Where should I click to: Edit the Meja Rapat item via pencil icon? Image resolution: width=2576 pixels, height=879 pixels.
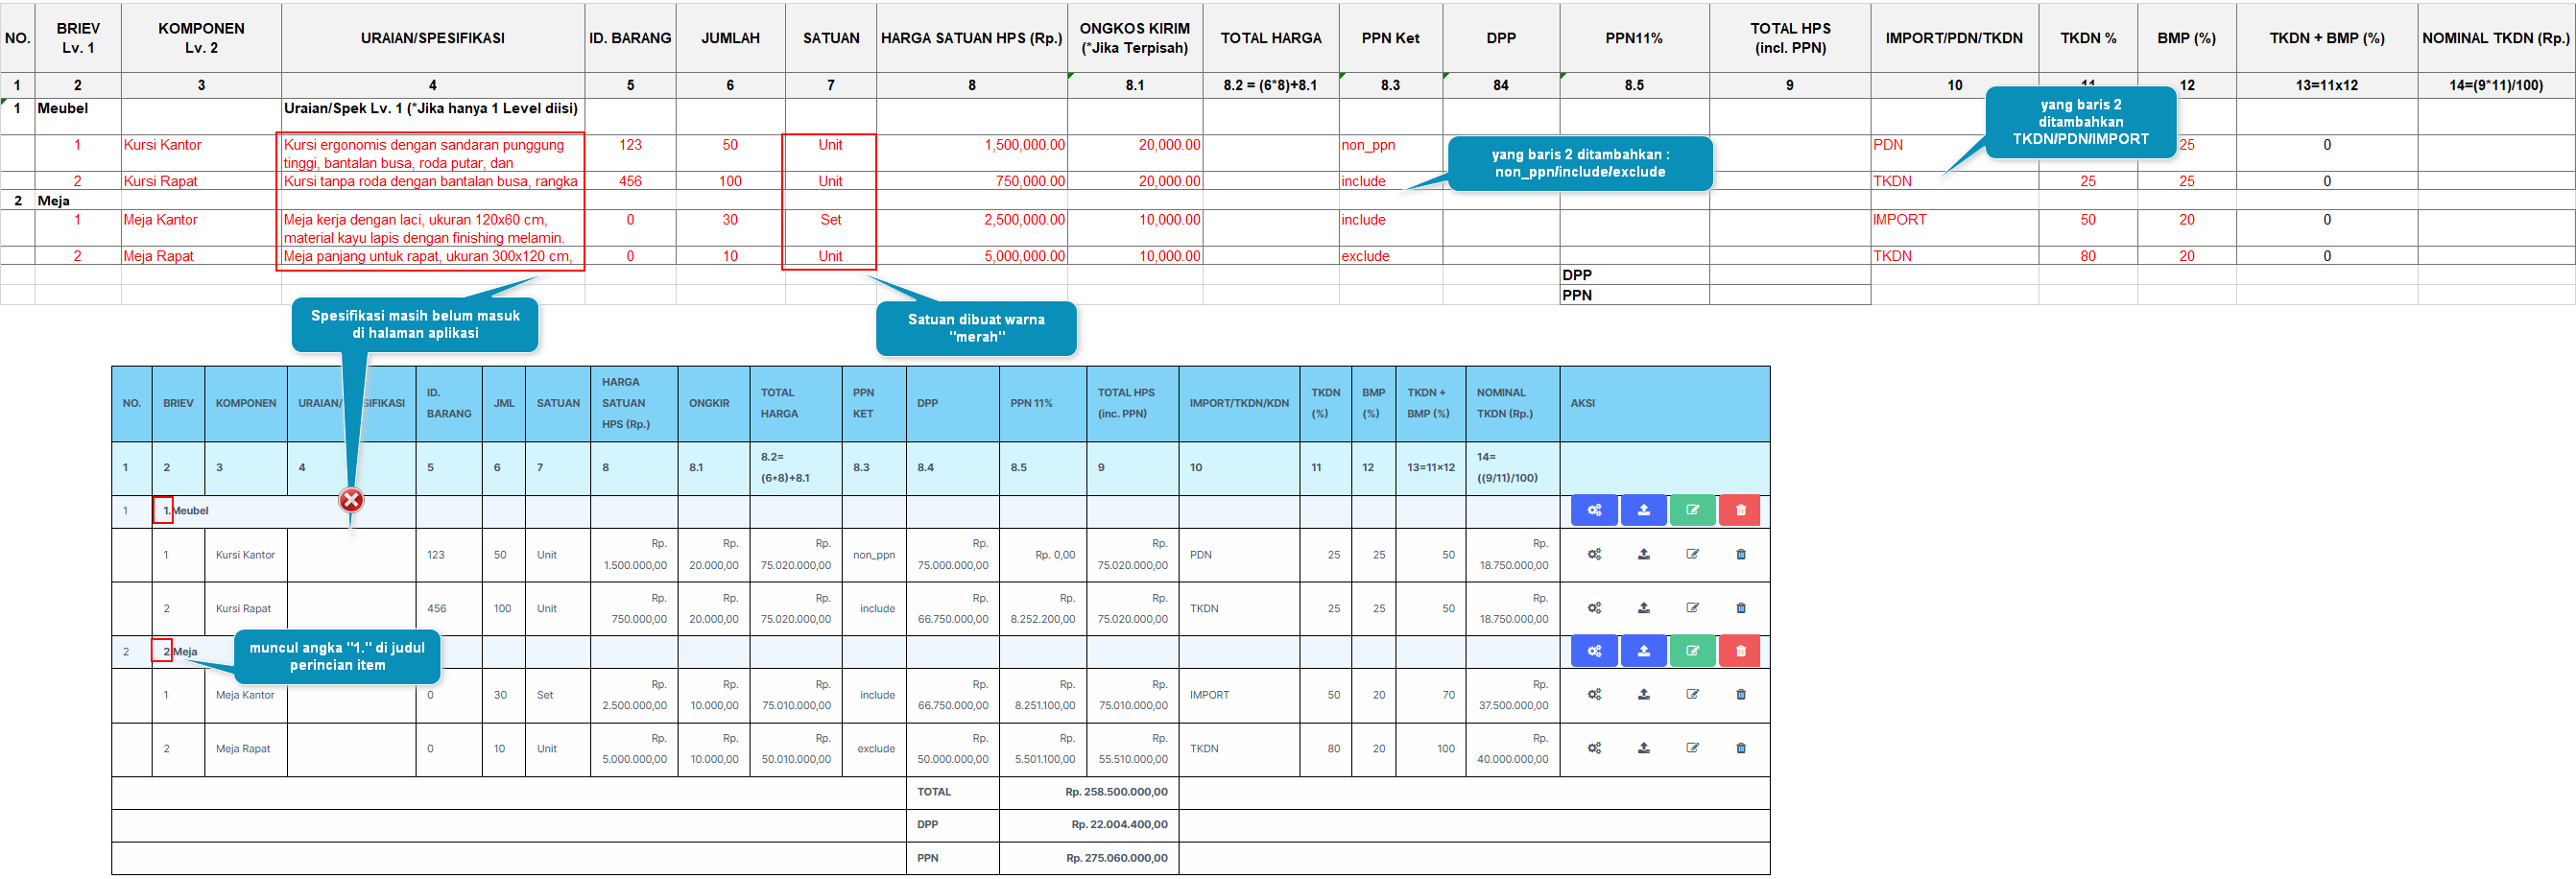(x=1692, y=748)
